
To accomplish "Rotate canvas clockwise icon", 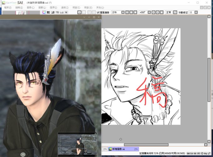I will pyautogui.click(x=158, y=12).
